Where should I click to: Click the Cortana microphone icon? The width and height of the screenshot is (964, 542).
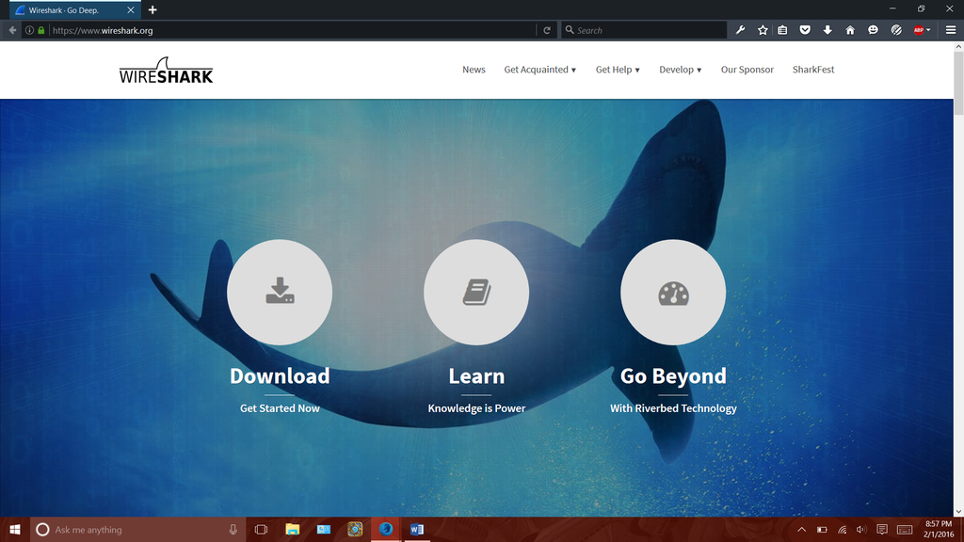pyautogui.click(x=233, y=529)
